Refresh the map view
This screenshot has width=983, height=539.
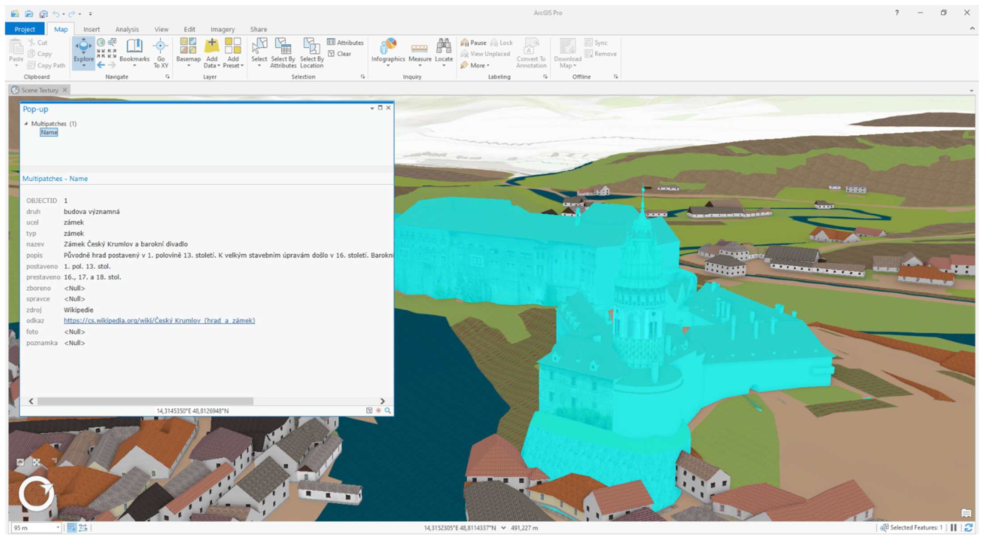968,528
